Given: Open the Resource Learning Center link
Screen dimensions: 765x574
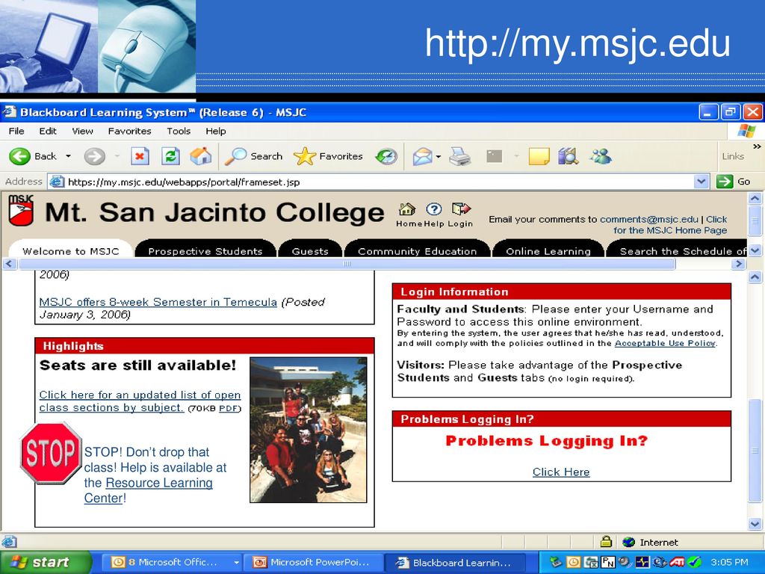Looking at the screenshot, I should point(149,490).
